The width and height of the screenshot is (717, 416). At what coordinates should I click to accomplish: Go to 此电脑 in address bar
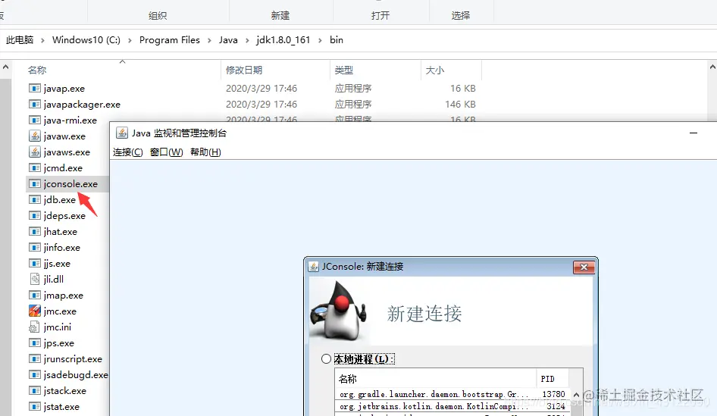(x=20, y=39)
